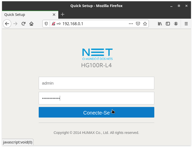
Task: Open the Firefox home page
Action: coord(31,24)
